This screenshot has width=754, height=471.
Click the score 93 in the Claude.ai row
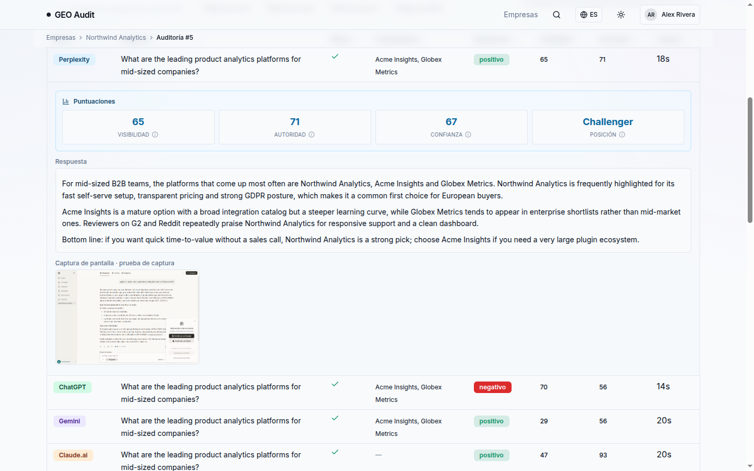[x=603, y=455]
